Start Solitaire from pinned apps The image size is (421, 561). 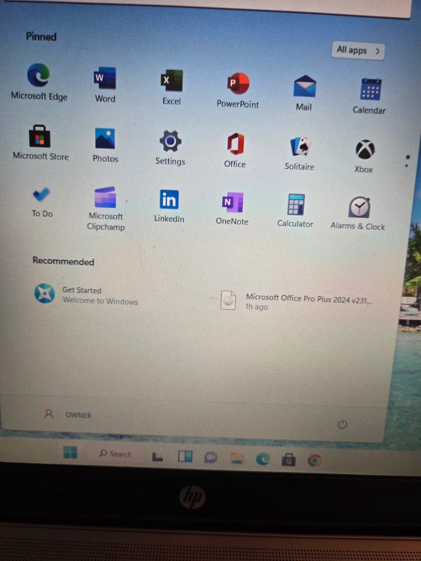pos(300,147)
